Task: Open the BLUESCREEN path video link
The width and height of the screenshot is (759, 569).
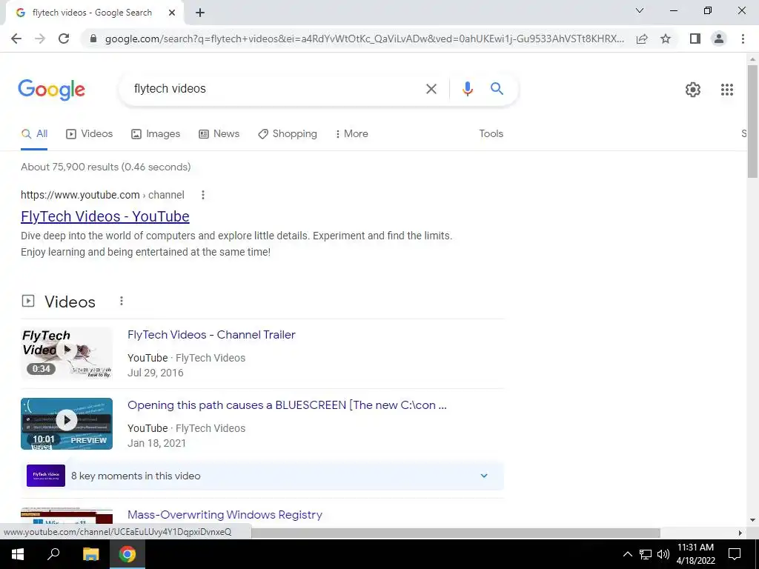Action: [287, 405]
